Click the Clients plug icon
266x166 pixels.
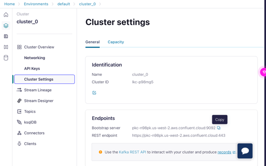(20, 144)
